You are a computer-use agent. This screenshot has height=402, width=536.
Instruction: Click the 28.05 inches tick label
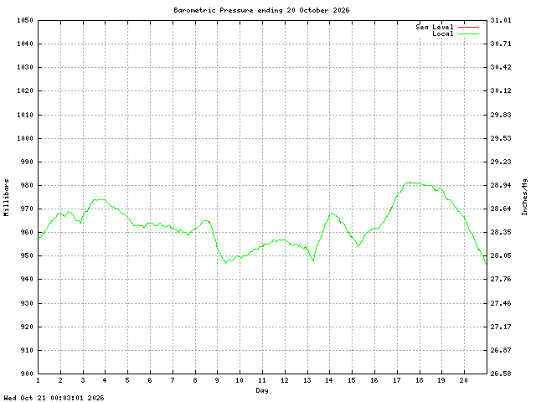click(501, 255)
